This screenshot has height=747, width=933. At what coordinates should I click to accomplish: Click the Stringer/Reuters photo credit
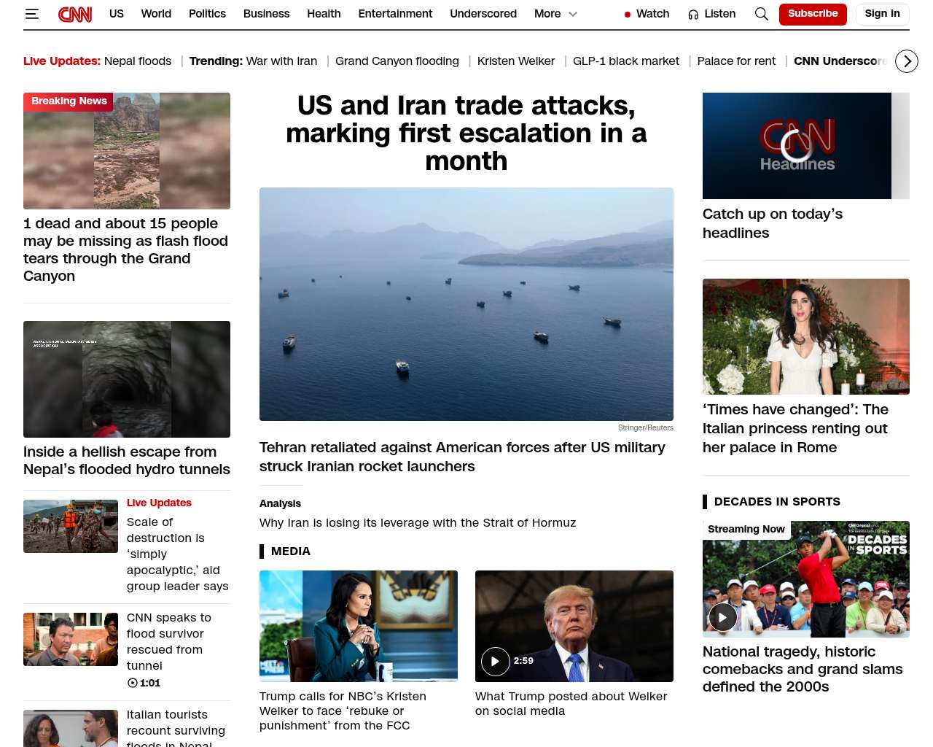point(646,427)
